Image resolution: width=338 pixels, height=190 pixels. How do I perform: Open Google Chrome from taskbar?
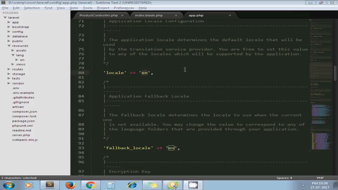click(x=91, y=185)
